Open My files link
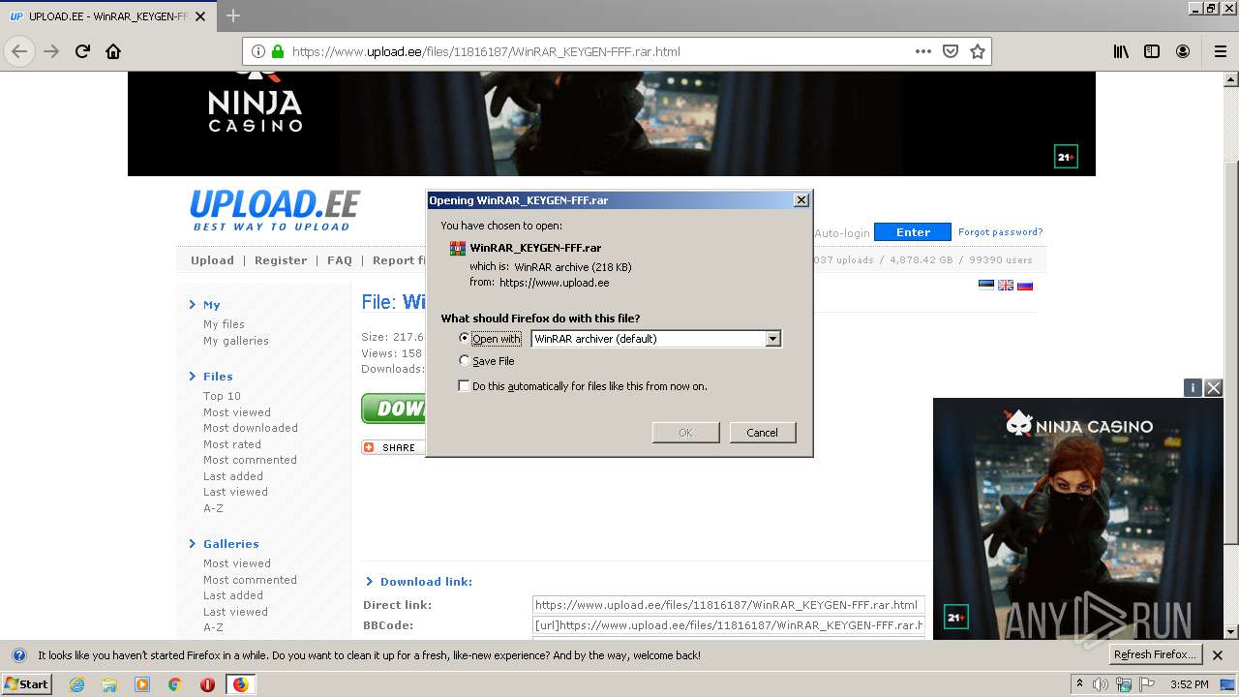The image size is (1239, 697). [224, 324]
